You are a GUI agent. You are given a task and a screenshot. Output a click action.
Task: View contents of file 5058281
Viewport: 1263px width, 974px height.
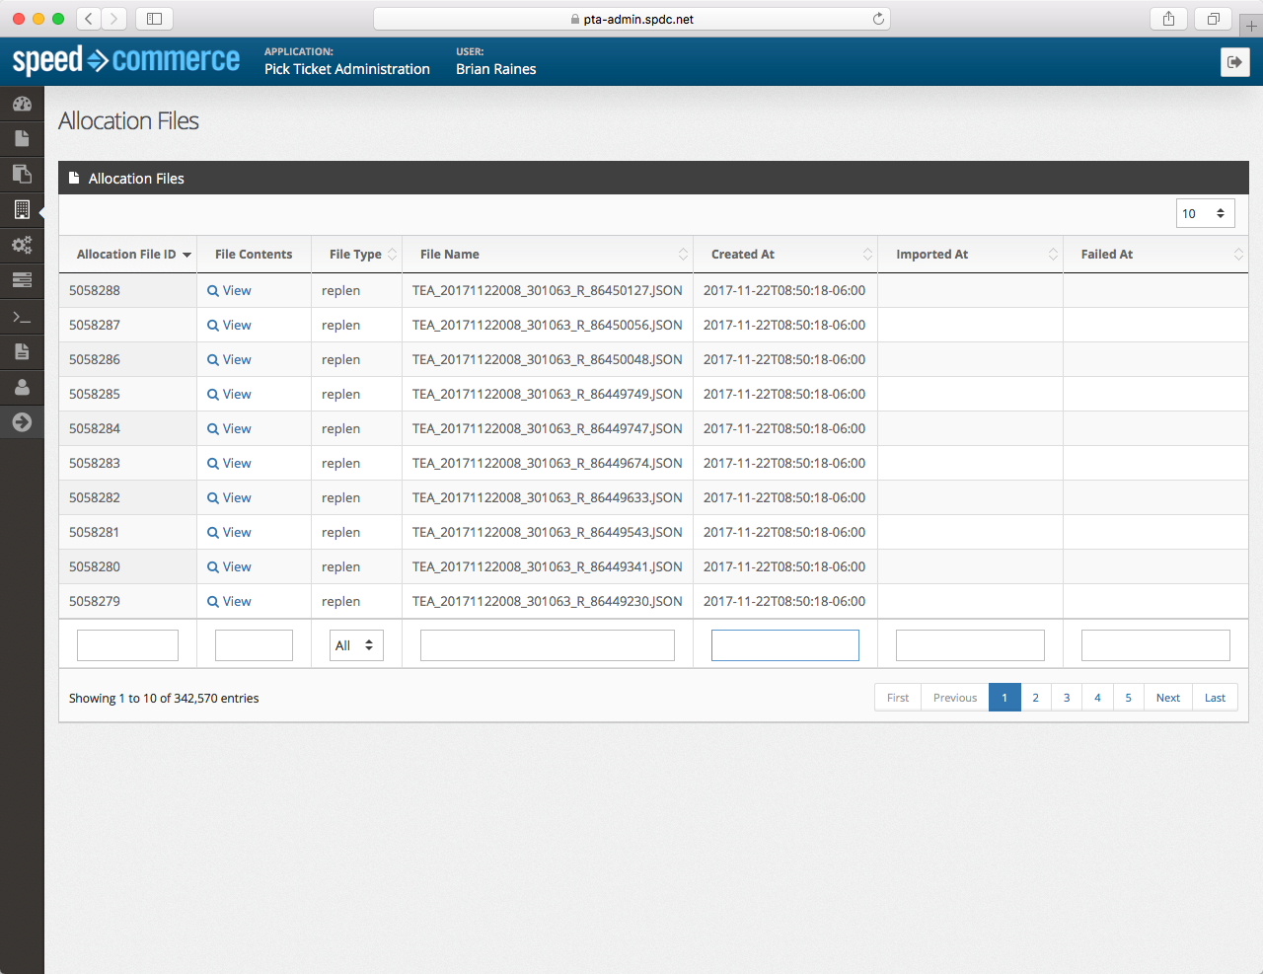pos(229,532)
